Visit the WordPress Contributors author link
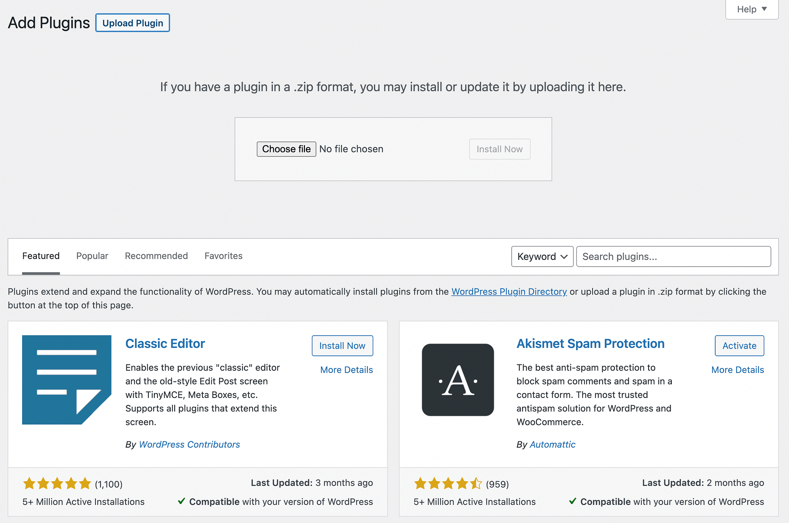This screenshot has height=523, width=789. (189, 445)
